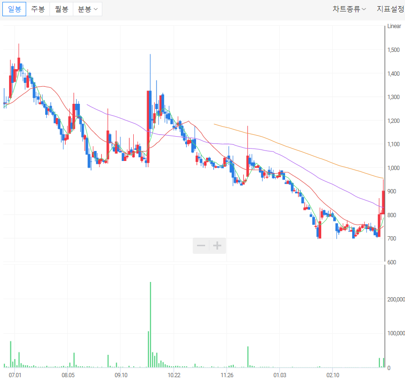
Task: Click the plus zoom-in button on chart
Action: click(x=217, y=246)
